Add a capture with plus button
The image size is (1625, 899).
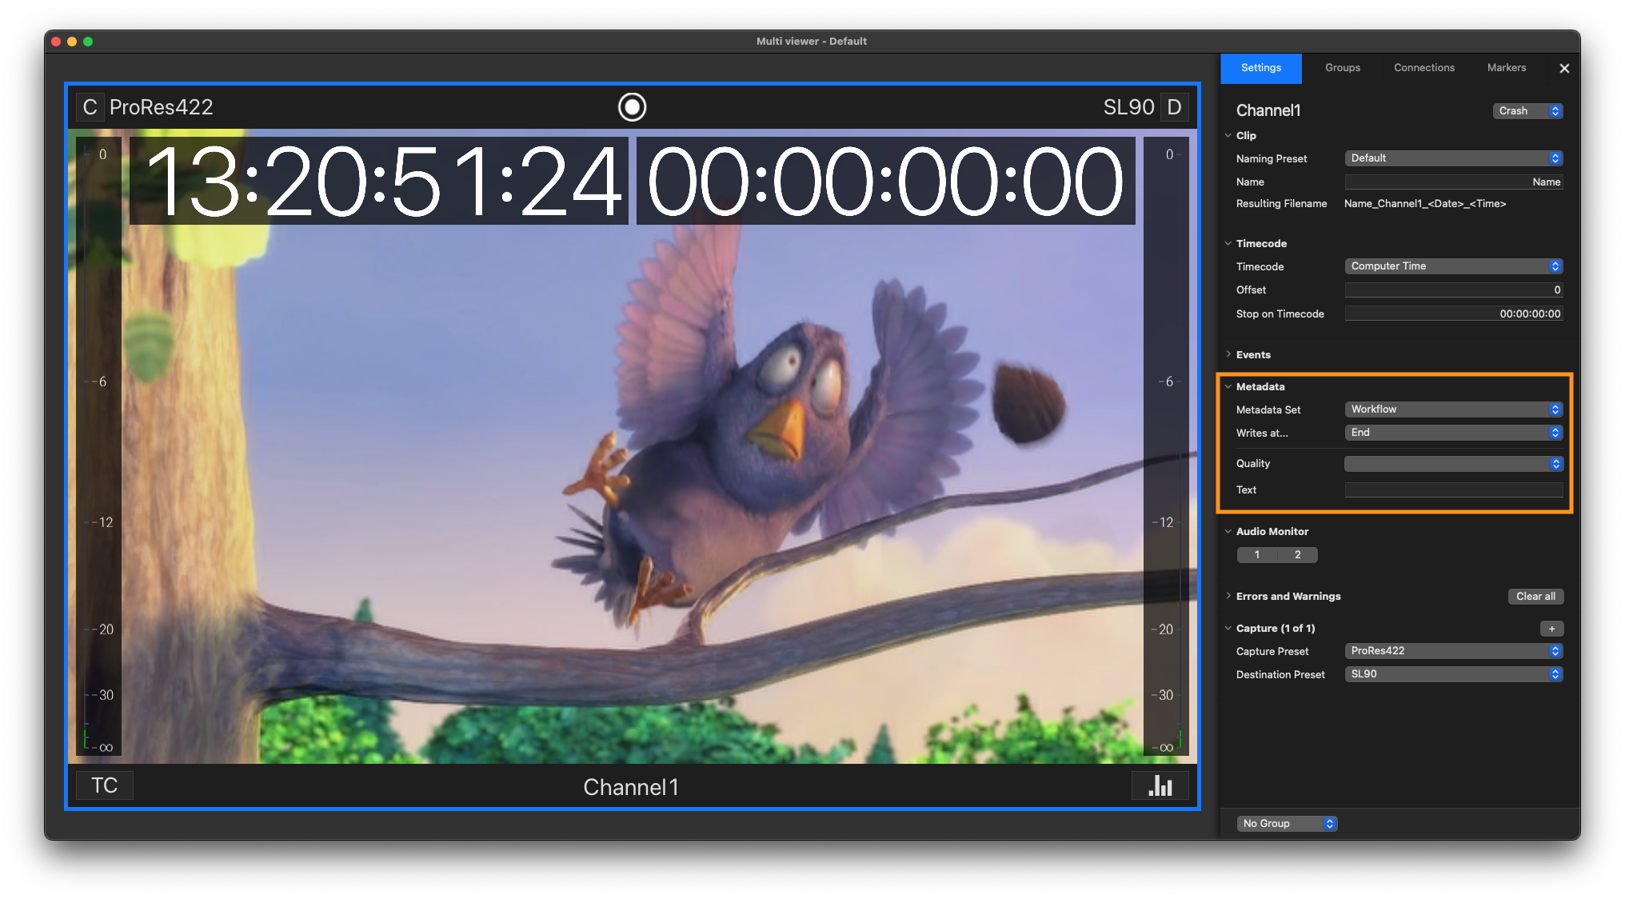[x=1551, y=629]
